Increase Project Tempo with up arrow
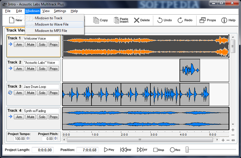Image resolution: width=241 pixels, height=158 pixels. (28, 138)
